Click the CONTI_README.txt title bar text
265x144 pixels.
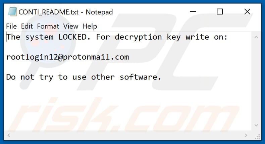65,12
